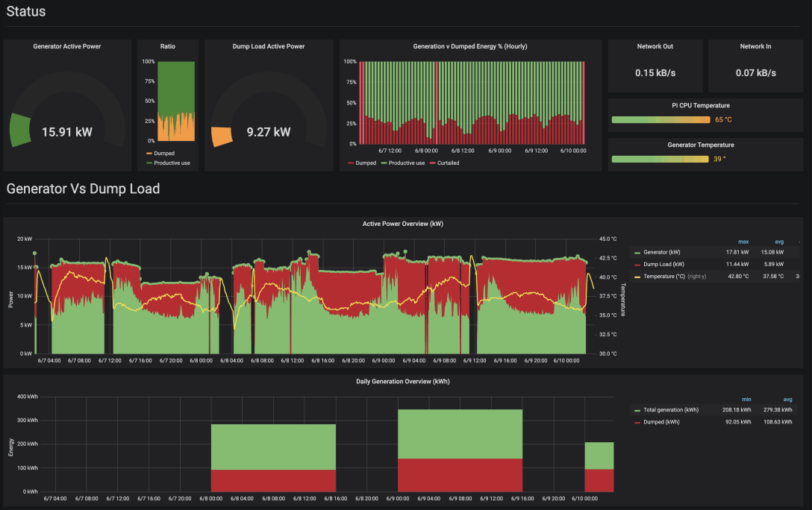The image size is (812, 510).
Task: Click the orange arc of Dump Load gauge
Action: coord(222,136)
